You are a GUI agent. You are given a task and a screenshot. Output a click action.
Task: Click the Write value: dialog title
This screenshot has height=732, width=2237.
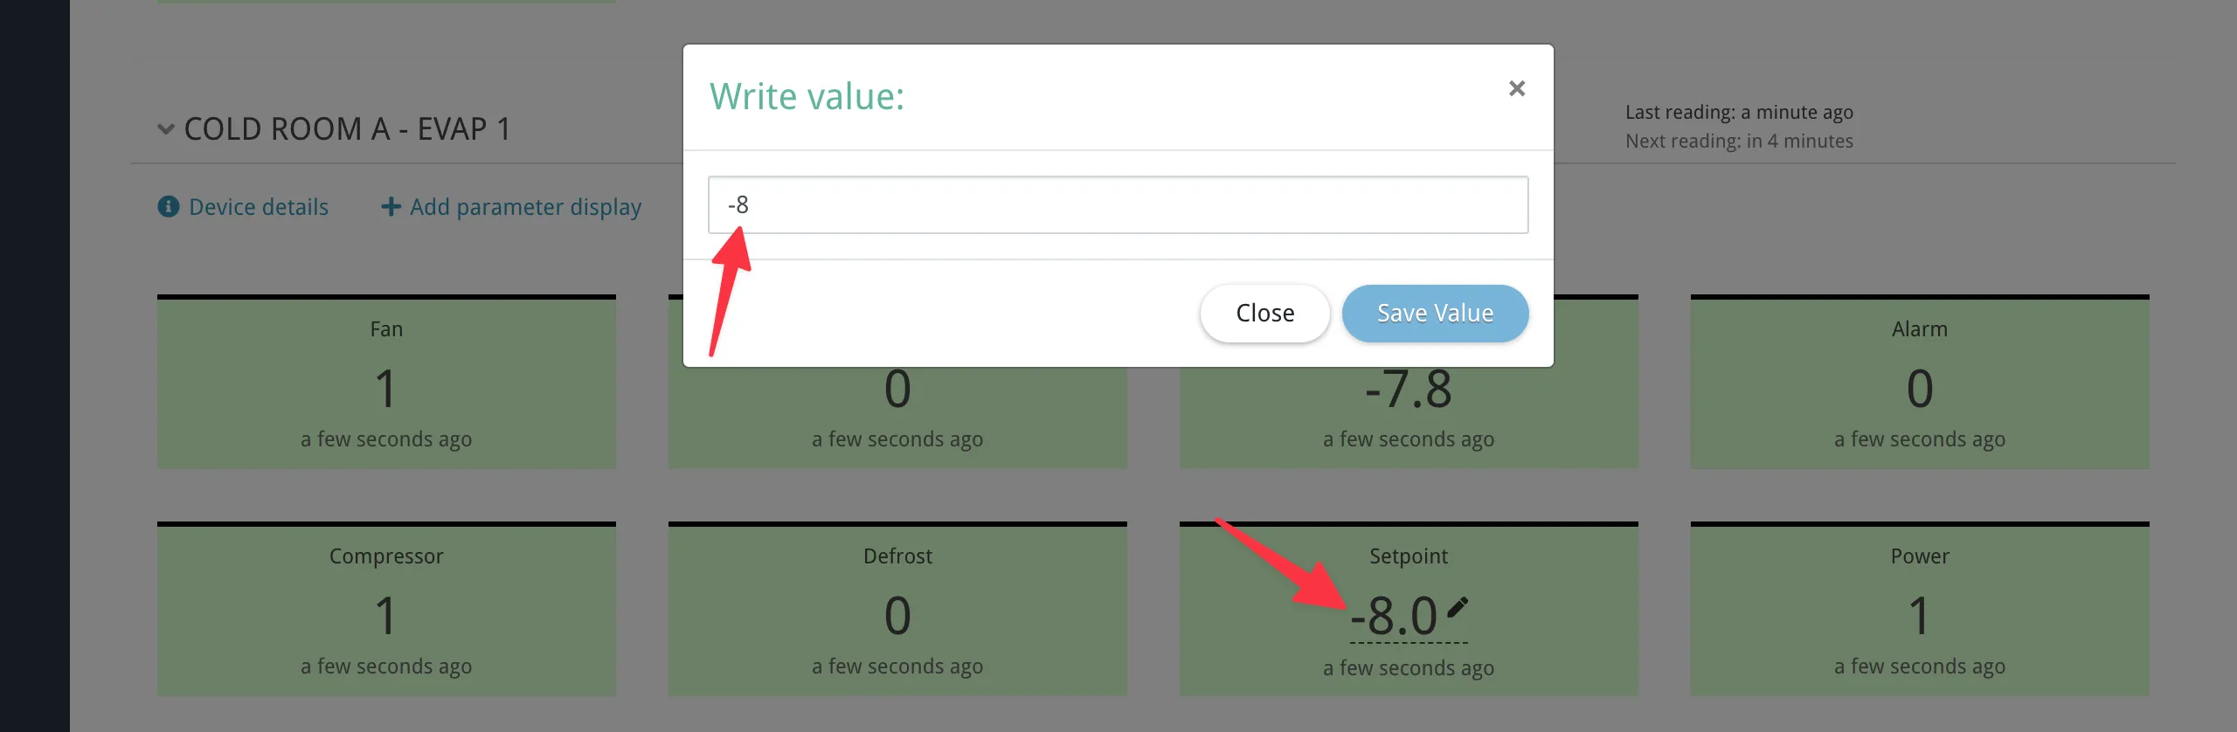807,96
